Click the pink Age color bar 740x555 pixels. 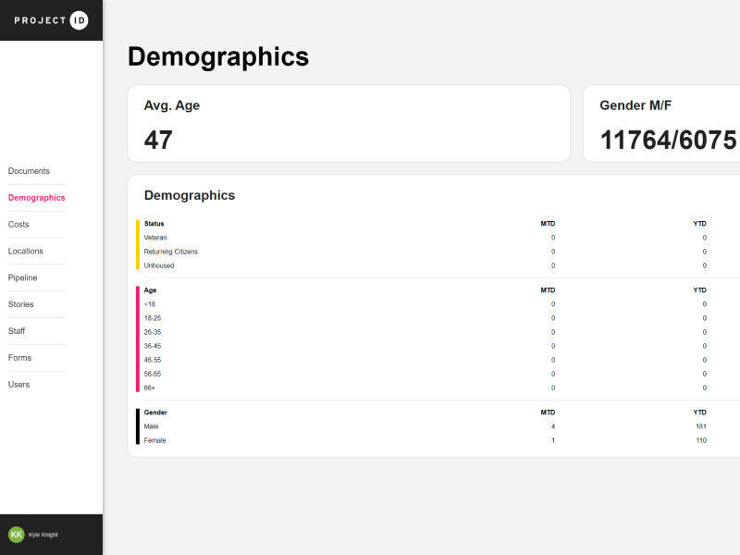[x=138, y=339]
